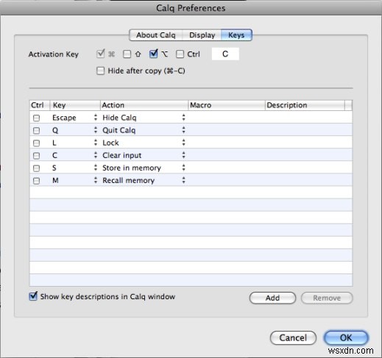The height and width of the screenshot is (358, 382).
Task: Uncheck Show key descriptions in Calq window
Action: 33,296
